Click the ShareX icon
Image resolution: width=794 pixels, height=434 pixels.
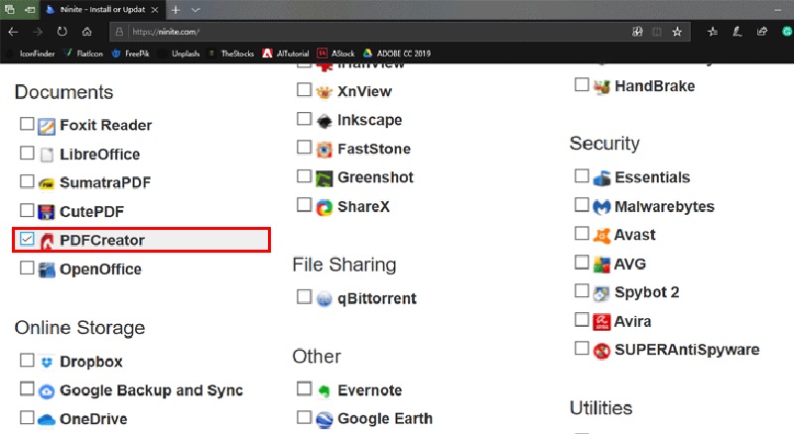click(324, 207)
